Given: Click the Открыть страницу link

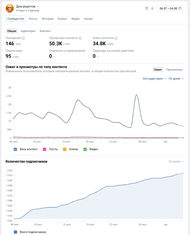Looking at the screenshot, I should pyautogui.click(x=28, y=10).
